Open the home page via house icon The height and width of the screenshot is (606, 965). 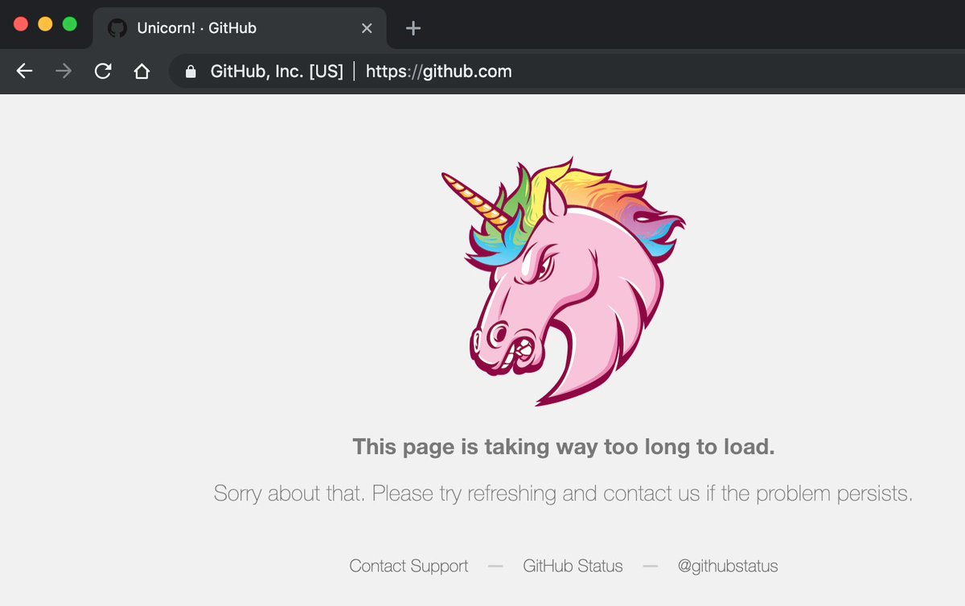click(142, 72)
